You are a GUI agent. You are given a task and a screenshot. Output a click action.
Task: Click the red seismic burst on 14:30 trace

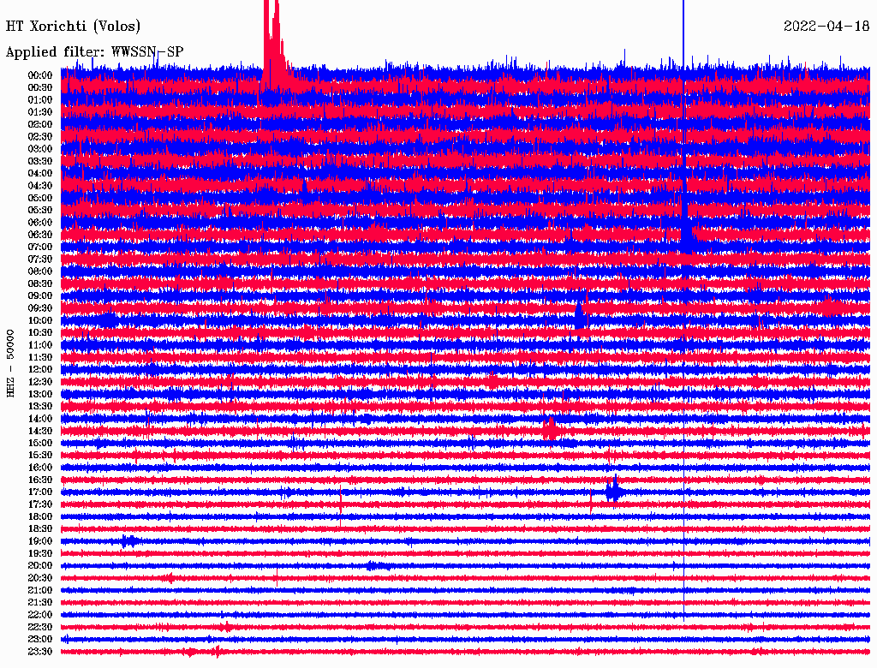click(x=550, y=428)
